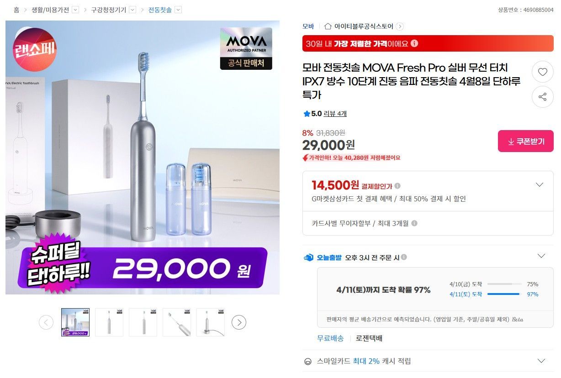Click the heart wishlist icon
Image resolution: width=561 pixels, height=378 pixels.
542,72
